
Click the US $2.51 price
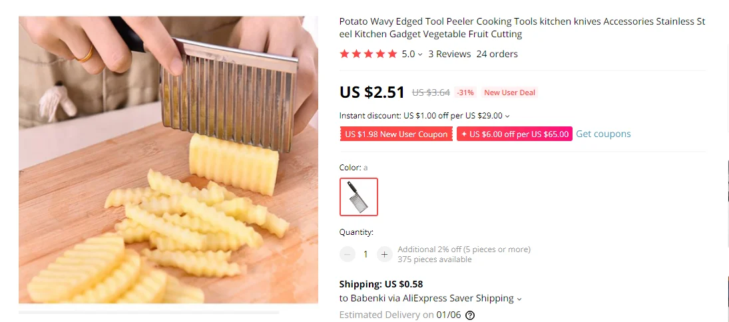(x=372, y=92)
